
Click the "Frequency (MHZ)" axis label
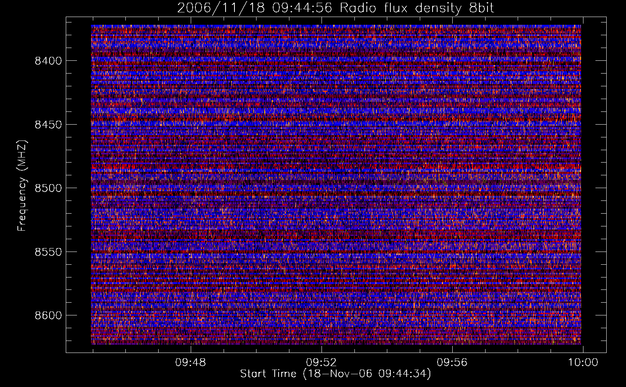22,186
